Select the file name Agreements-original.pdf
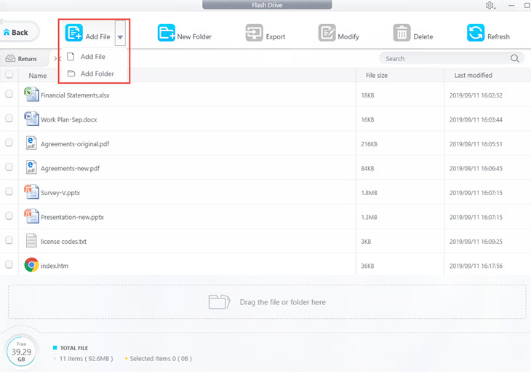The image size is (531, 372). (75, 144)
